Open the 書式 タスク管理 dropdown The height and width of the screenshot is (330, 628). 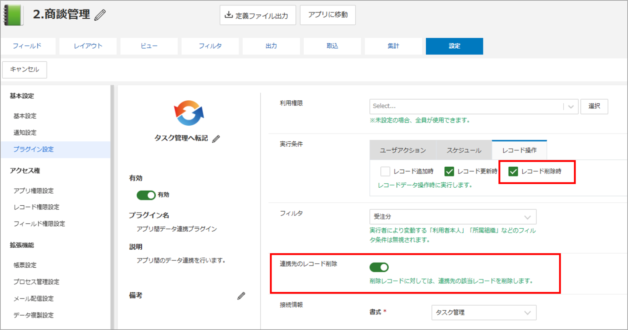[x=484, y=312]
